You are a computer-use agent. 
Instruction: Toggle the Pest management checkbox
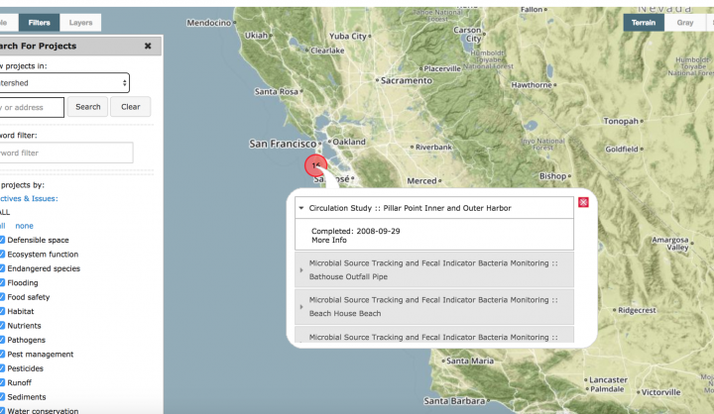pyautogui.click(x=2, y=354)
